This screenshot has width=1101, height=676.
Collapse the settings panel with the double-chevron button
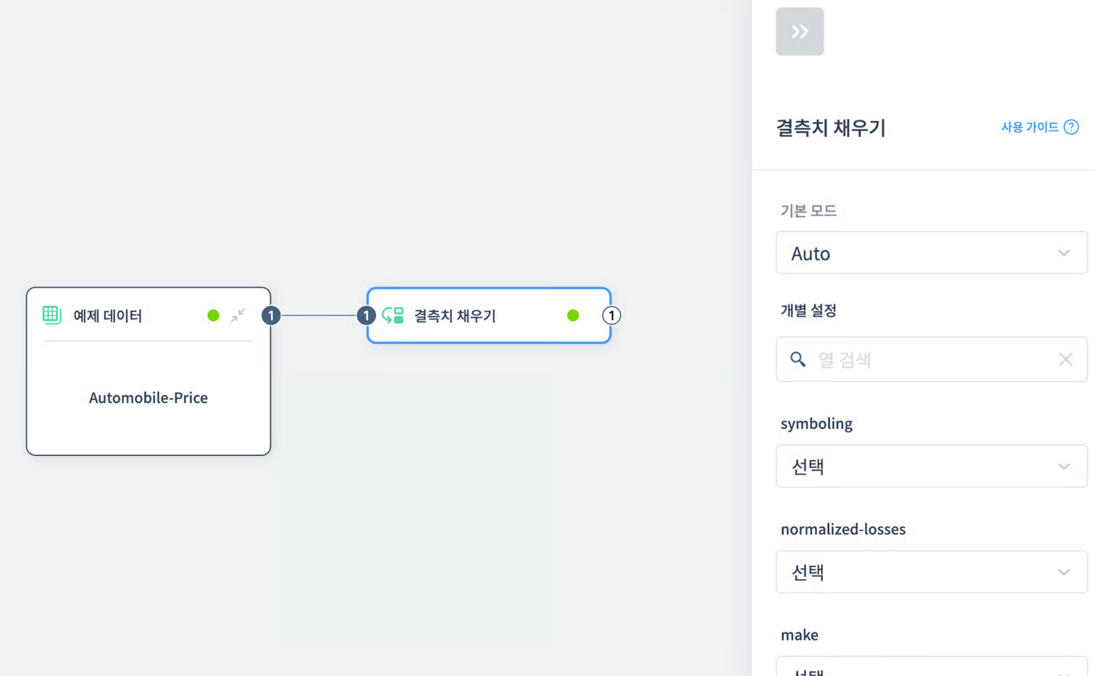tap(800, 31)
